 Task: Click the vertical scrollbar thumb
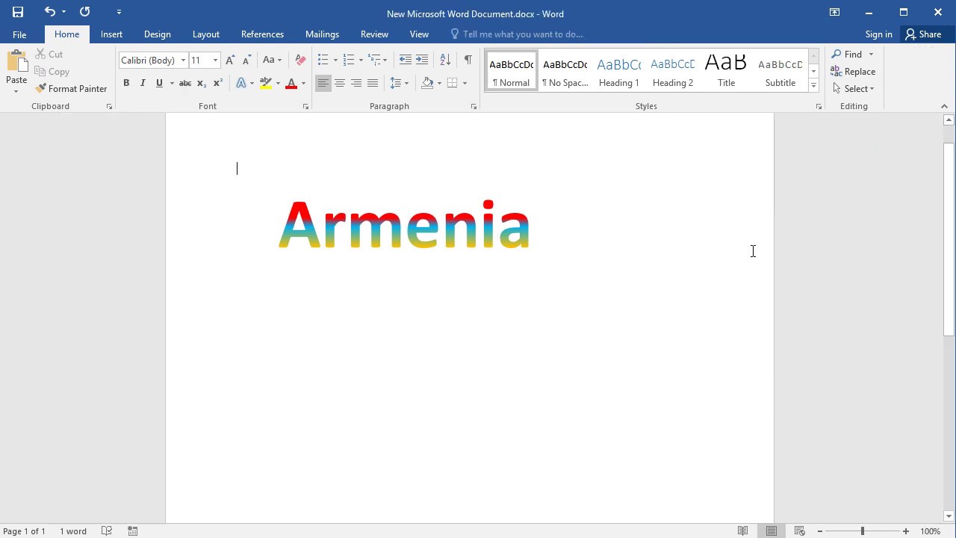(x=949, y=238)
